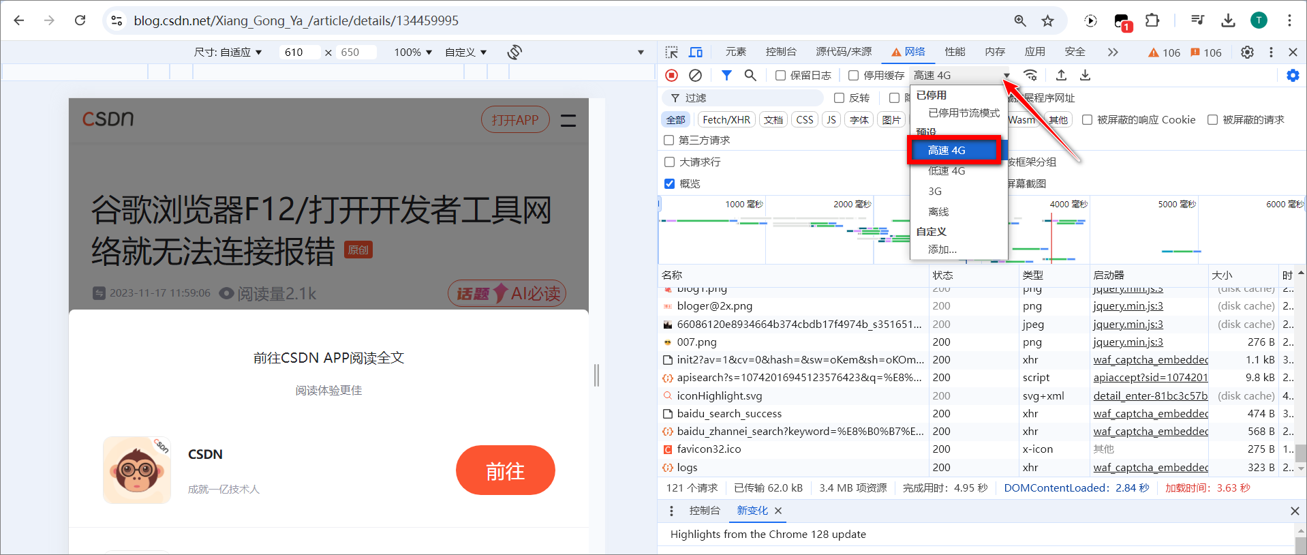1307x555 pixels.
Task: Toggle the network filter funnel icon
Action: point(726,75)
